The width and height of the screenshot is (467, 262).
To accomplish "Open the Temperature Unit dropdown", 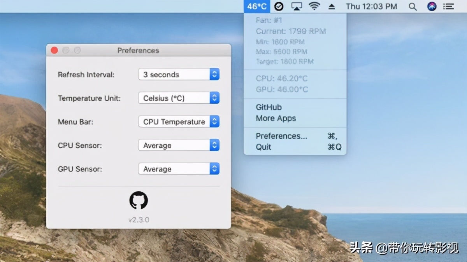I will coord(179,98).
